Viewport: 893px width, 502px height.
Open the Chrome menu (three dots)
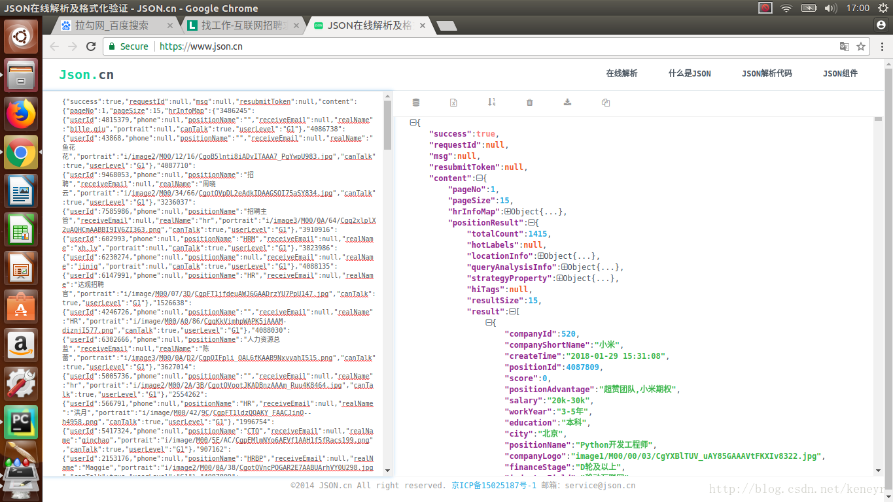pyautogui.click(x=881, y=46)
